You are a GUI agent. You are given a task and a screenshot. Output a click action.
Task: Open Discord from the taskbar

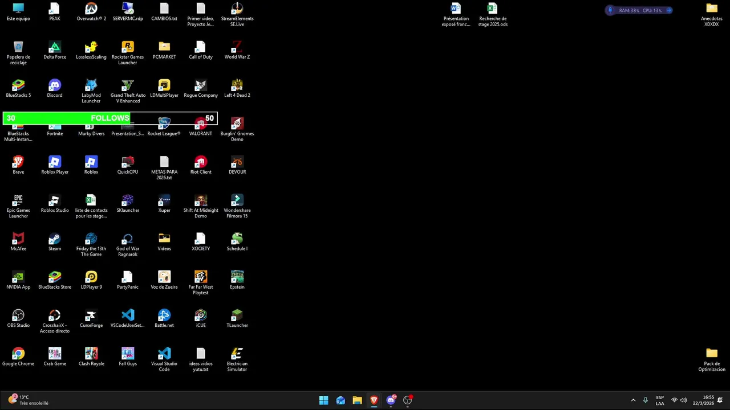coord(391,400)
